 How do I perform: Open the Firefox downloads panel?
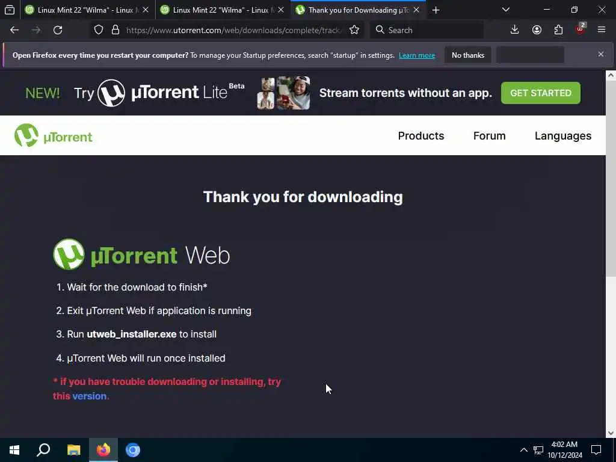tap(515, 30)
